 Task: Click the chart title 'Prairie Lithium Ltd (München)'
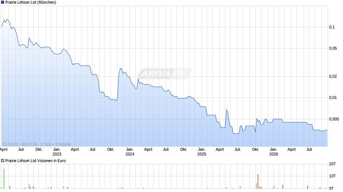tap(31, 3)
